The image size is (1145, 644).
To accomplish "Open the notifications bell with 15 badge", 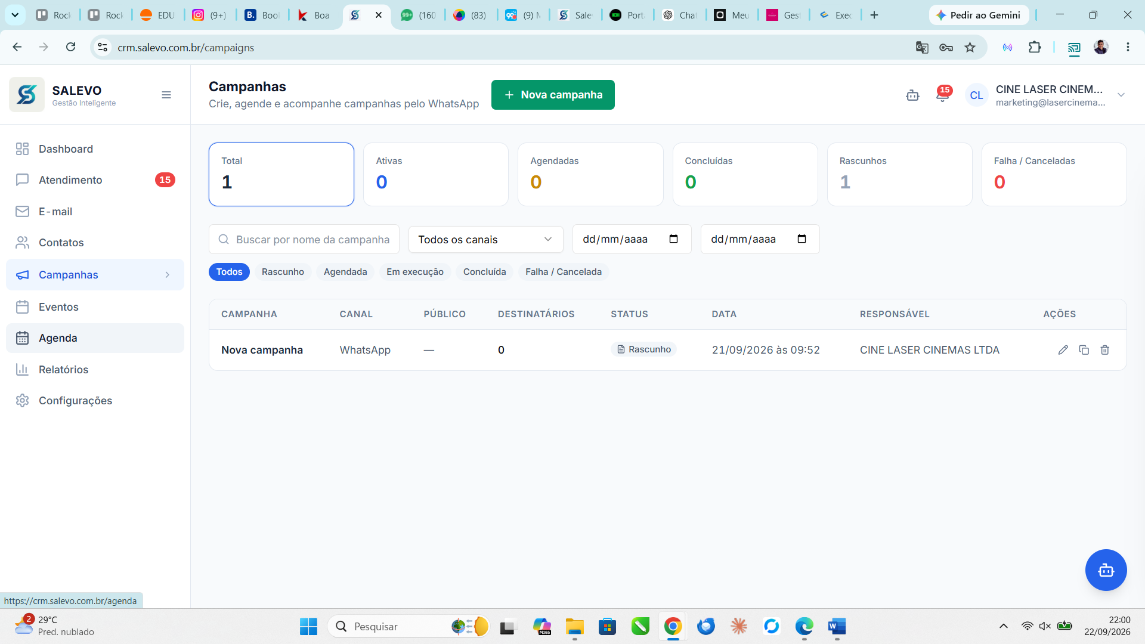I will coord(942,95).
